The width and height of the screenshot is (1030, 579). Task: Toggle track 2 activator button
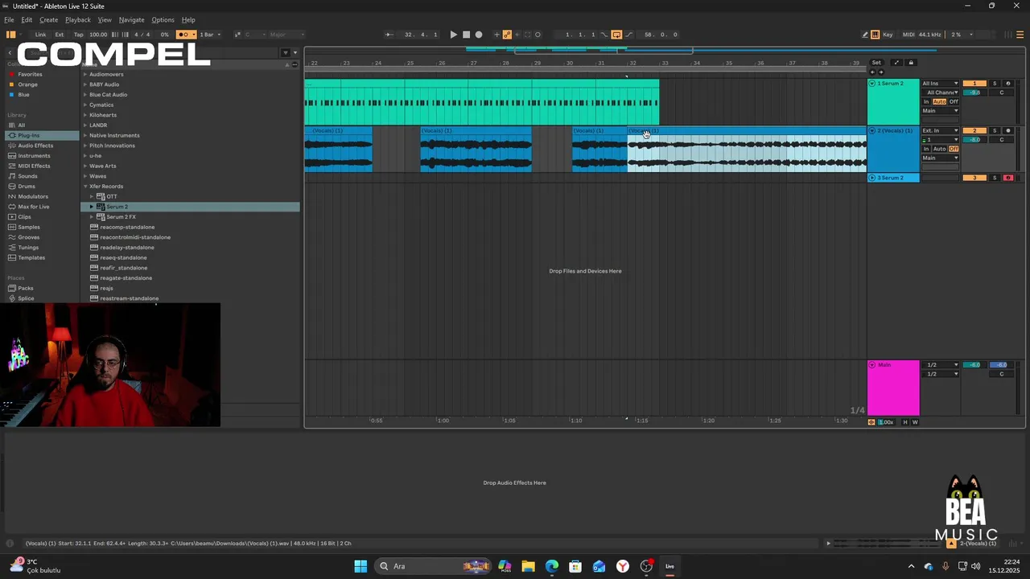(974, 130)
